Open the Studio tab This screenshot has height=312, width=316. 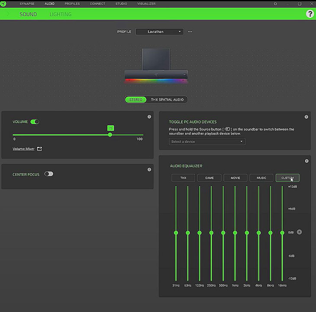[x=121, y=3]
